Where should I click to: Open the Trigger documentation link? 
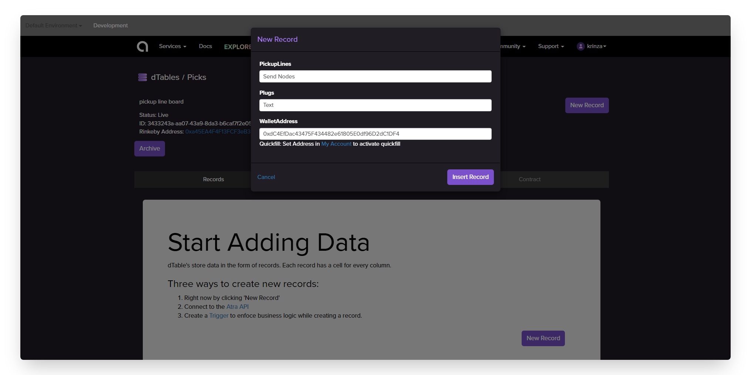tap(219, 316)
